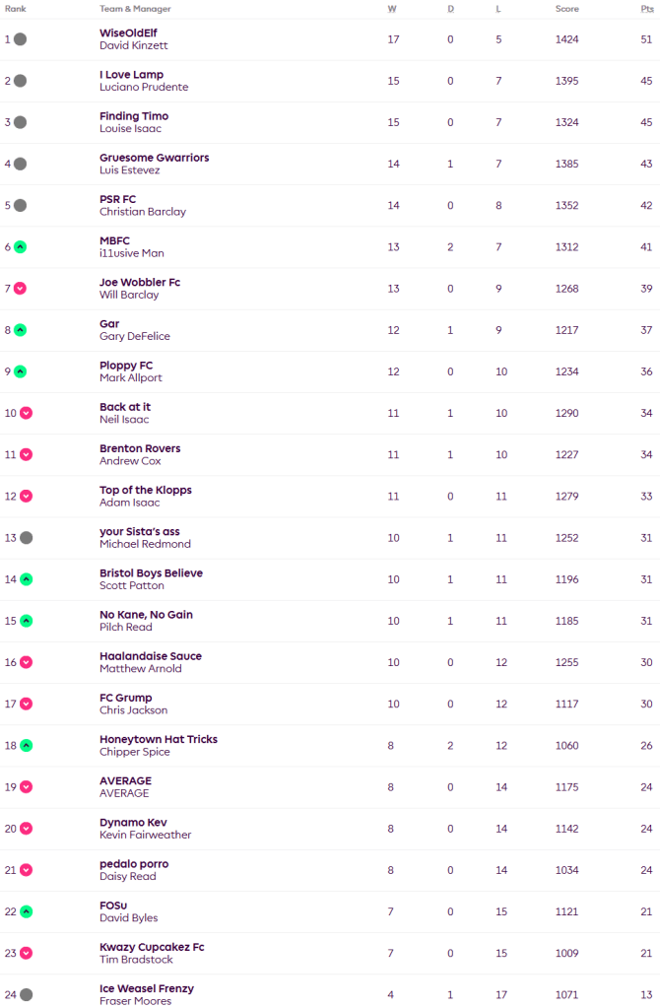Viewport: 660px width, 1008px height.
Task: Click the grey status dot beside WiseOldElf
Action: [x=20, y=39]
